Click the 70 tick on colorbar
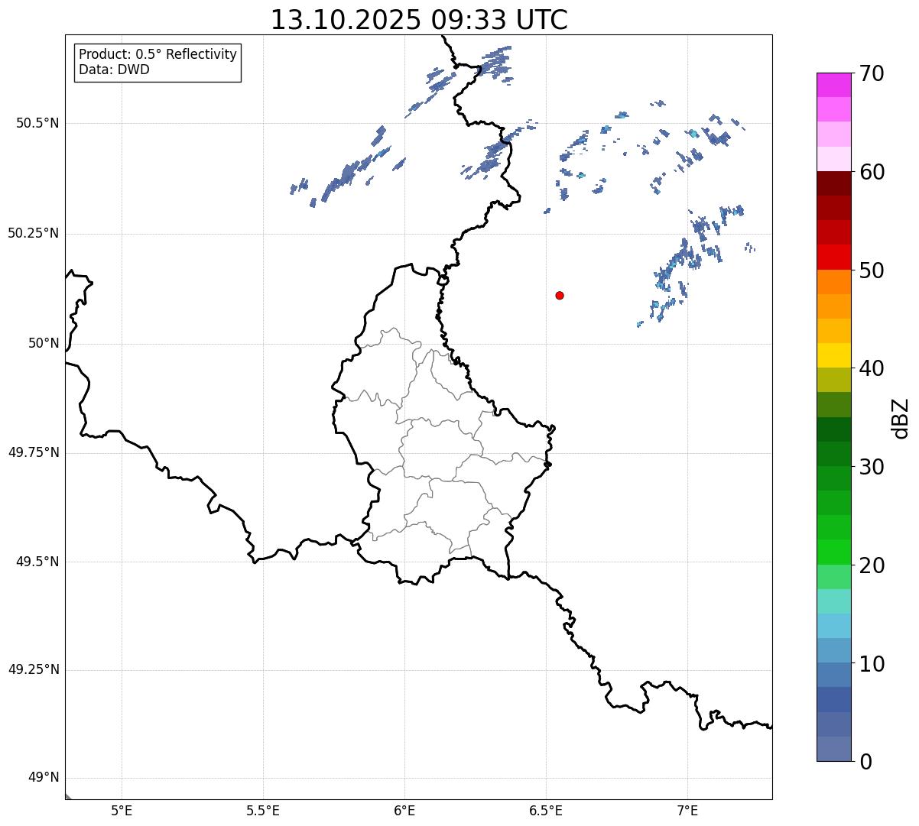Image resolution: width=919 pixels, height=826 pixels. point(872,73)
